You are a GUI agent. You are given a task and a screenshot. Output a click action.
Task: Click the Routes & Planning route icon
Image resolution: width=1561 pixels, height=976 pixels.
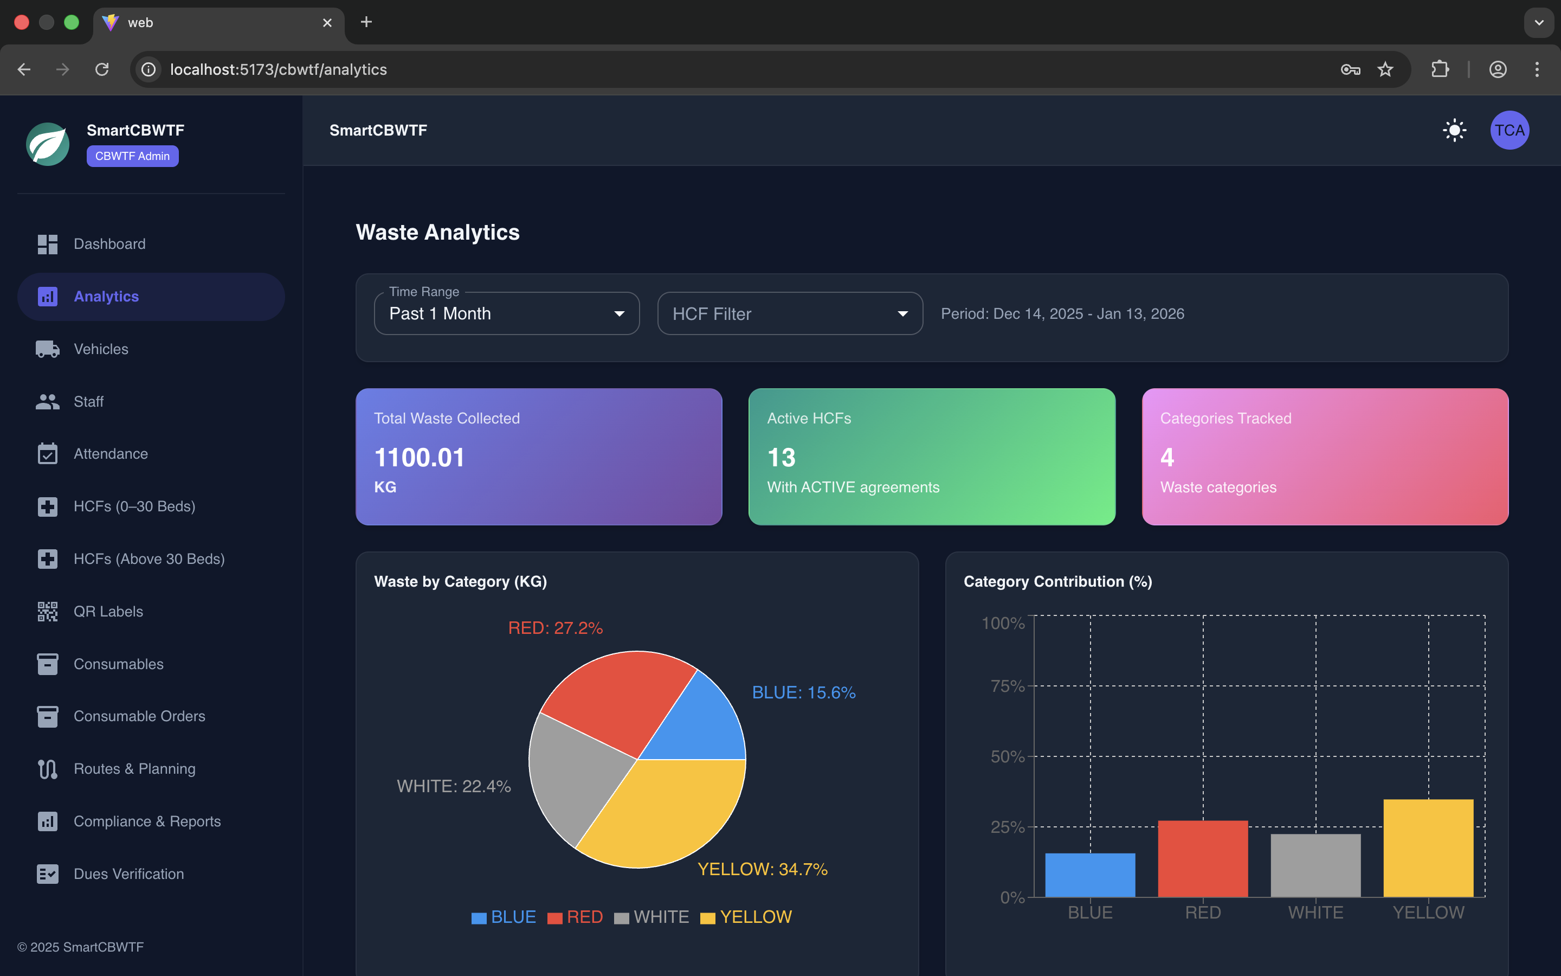(x=47, y=768)
